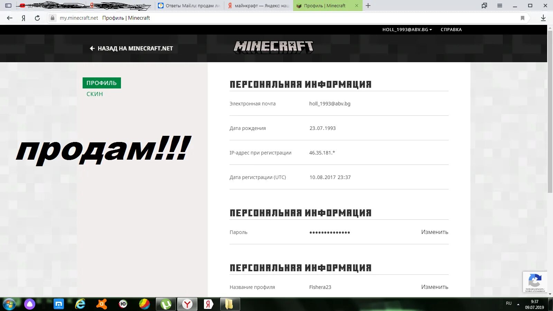Click Изменить next to Пароль

[434, 232]
